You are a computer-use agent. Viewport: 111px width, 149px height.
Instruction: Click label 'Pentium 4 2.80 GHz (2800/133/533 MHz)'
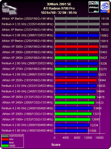point(27,63)
